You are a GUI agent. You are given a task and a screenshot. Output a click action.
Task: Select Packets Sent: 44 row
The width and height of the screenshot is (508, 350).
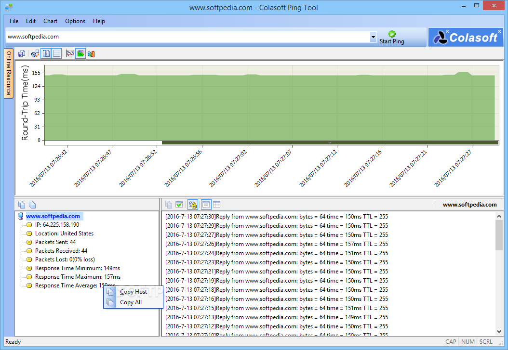tap(55, 242)
